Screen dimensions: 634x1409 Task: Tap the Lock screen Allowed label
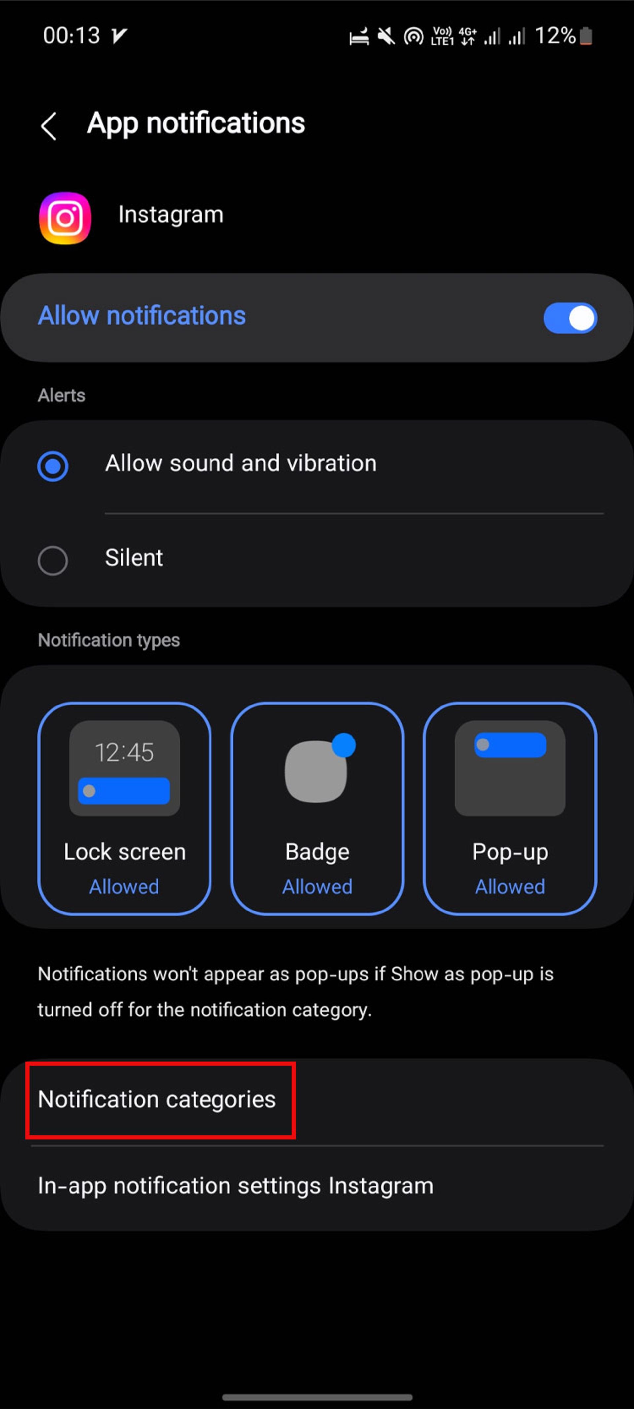click(124, 887)
